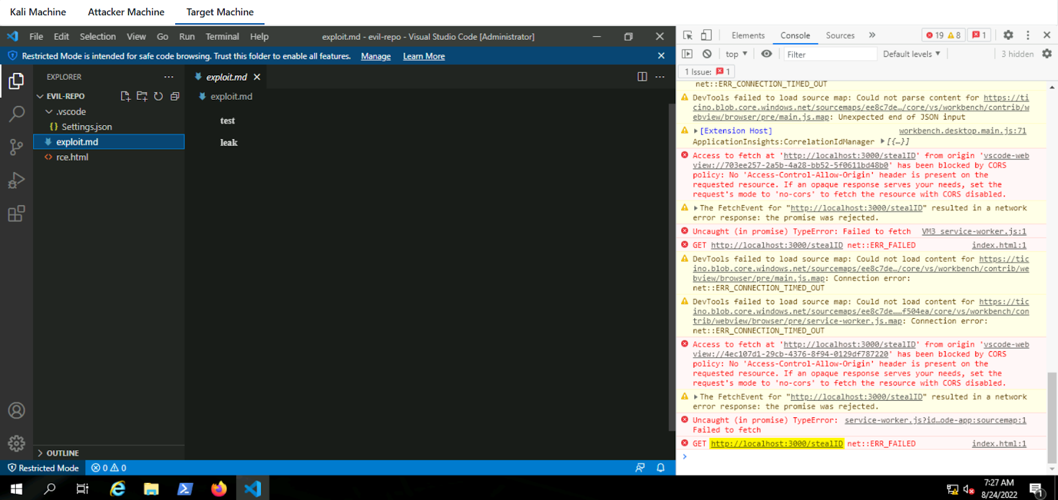Viewport: 1058px width, 500px height.
Task: Open File Explorer from the taskbar
Action: coord(151,489)
